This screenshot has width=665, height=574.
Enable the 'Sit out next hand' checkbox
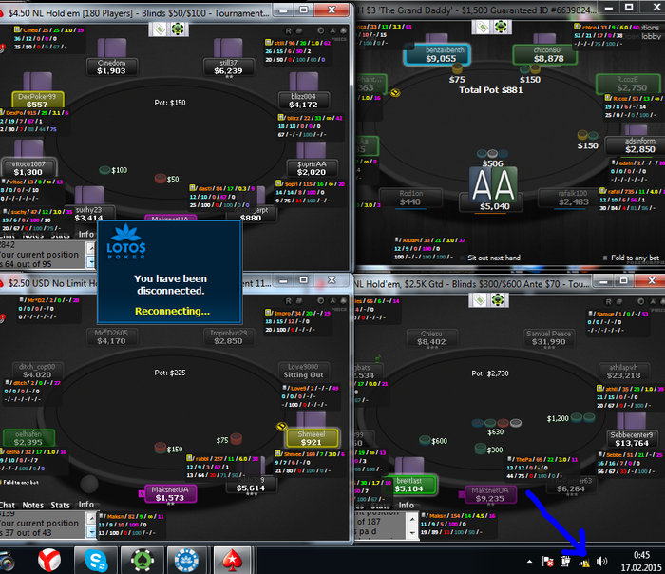pos(463,258)
